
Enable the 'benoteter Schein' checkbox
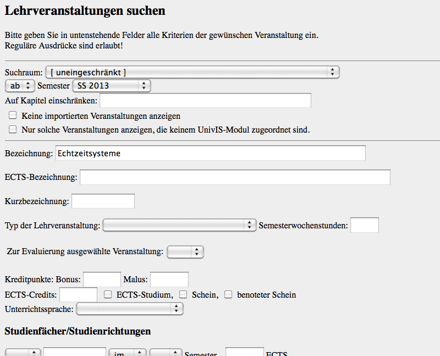pos(228,294)
